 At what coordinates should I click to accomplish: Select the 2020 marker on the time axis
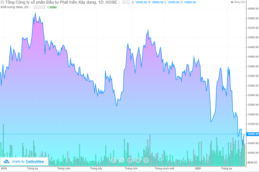(x=198, y=168)
